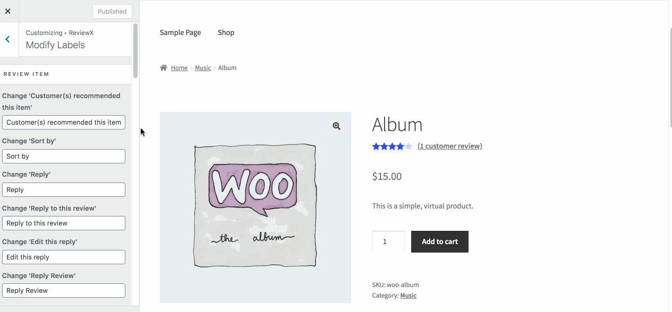Click the Add to cart button

coord(439,241)
